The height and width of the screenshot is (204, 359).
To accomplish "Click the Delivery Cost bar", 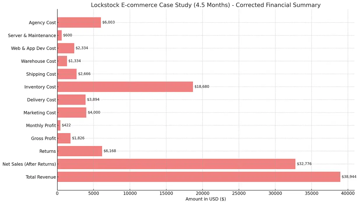I will [71, 100].
